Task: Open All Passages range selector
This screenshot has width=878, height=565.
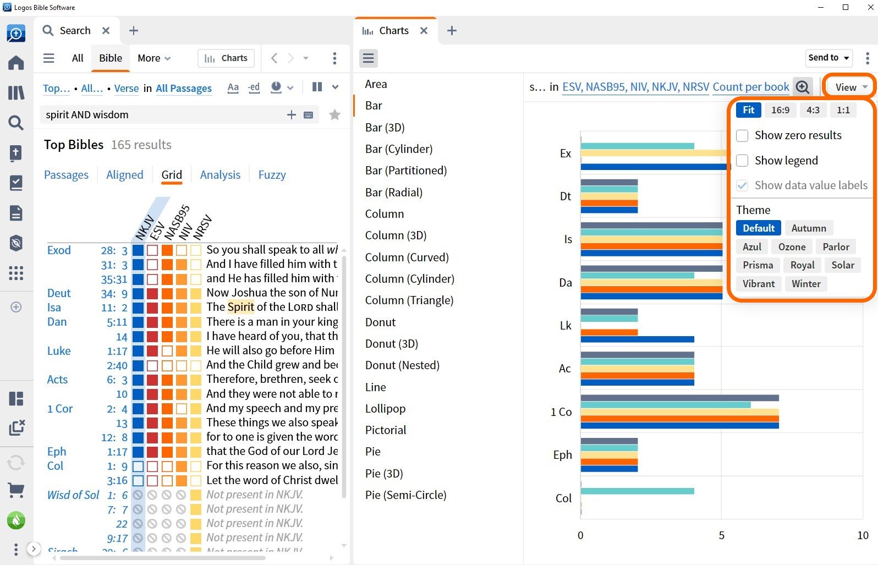Action: (184, 88)
